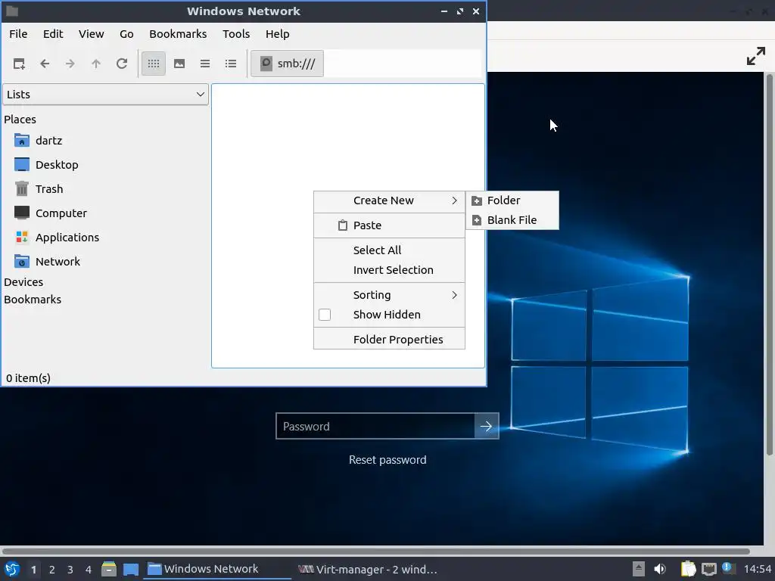Go back to previous folder
775x581 pixels.
click(45, 64)
